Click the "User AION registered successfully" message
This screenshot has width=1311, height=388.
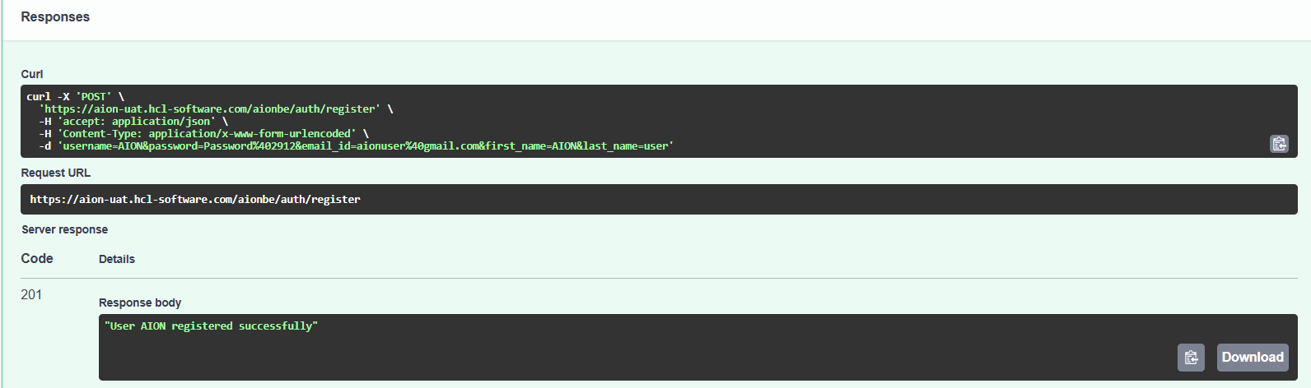coord(211,326)
